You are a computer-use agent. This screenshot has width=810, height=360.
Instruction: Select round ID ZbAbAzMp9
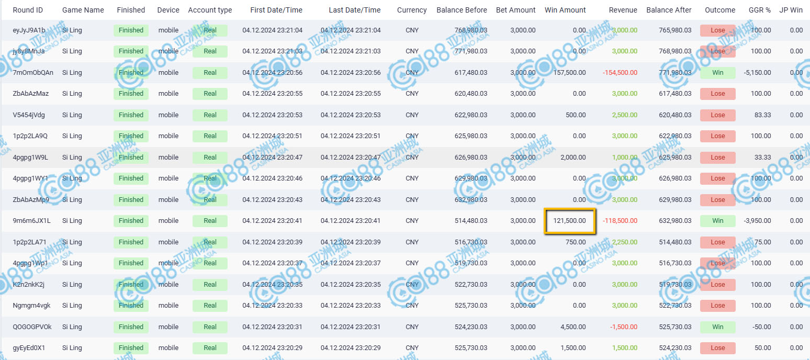coord(31,200)
